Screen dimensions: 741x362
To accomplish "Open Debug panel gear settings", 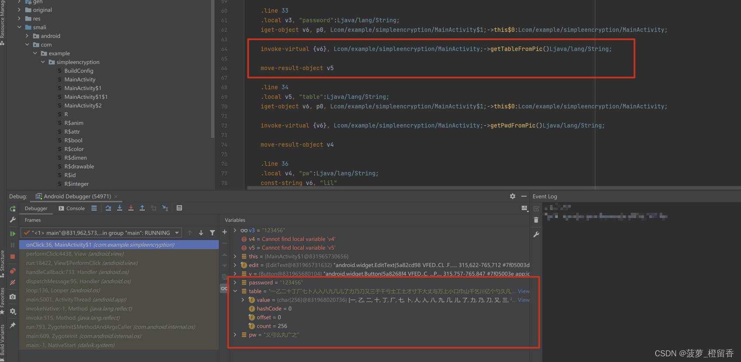I will click(x=513, y=196).
